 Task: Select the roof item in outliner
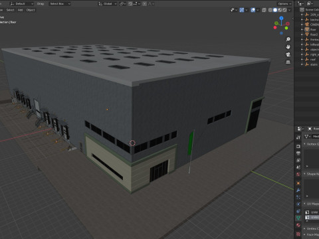pyautogui.click(x=313, y=59)
